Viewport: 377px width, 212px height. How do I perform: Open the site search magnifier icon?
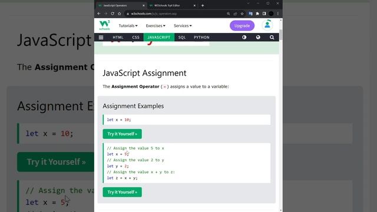click(x=272, y=37)
